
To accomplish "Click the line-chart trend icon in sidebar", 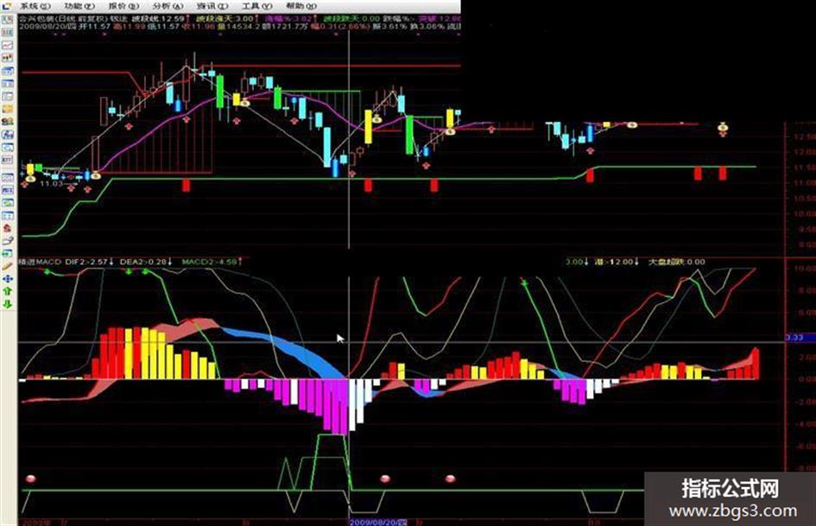I will point(7,45).
